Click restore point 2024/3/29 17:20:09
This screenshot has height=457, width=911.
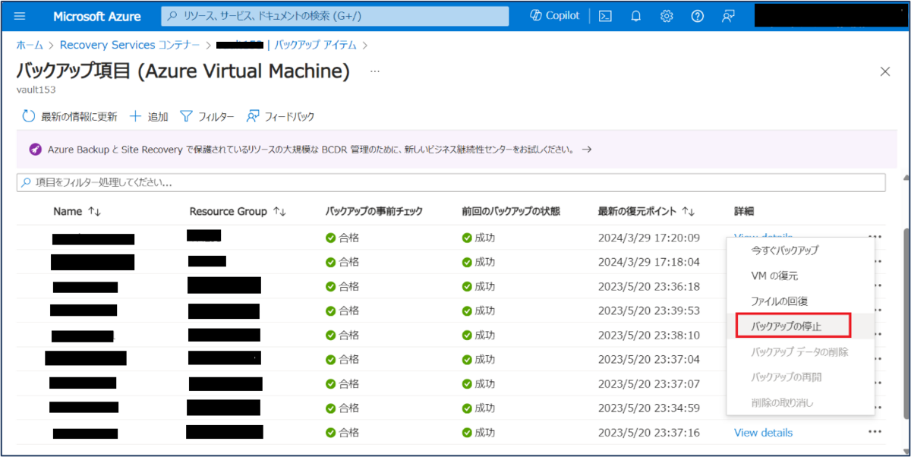click(648, 238)
